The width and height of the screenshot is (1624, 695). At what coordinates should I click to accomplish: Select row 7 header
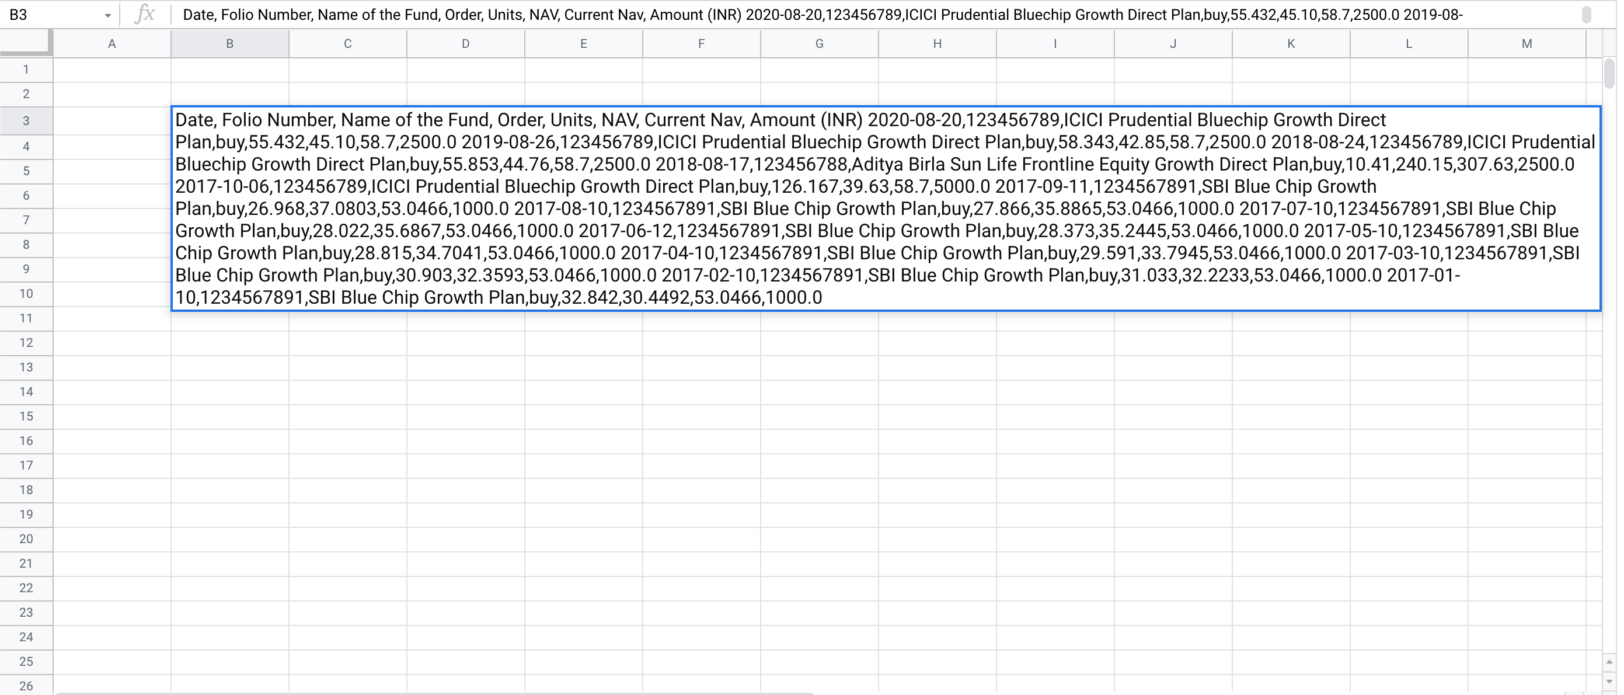coord(26,220)
